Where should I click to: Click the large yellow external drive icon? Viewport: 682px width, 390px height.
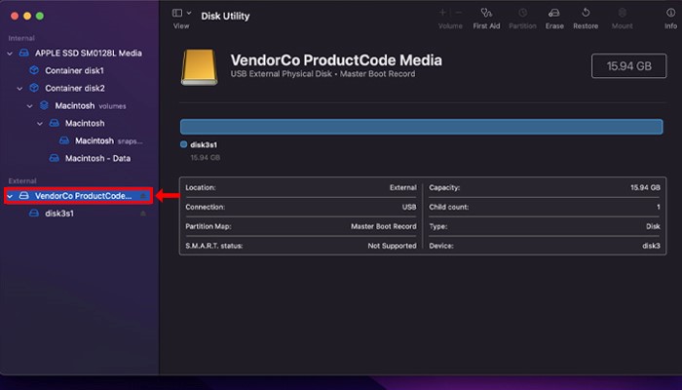point(201,67)
